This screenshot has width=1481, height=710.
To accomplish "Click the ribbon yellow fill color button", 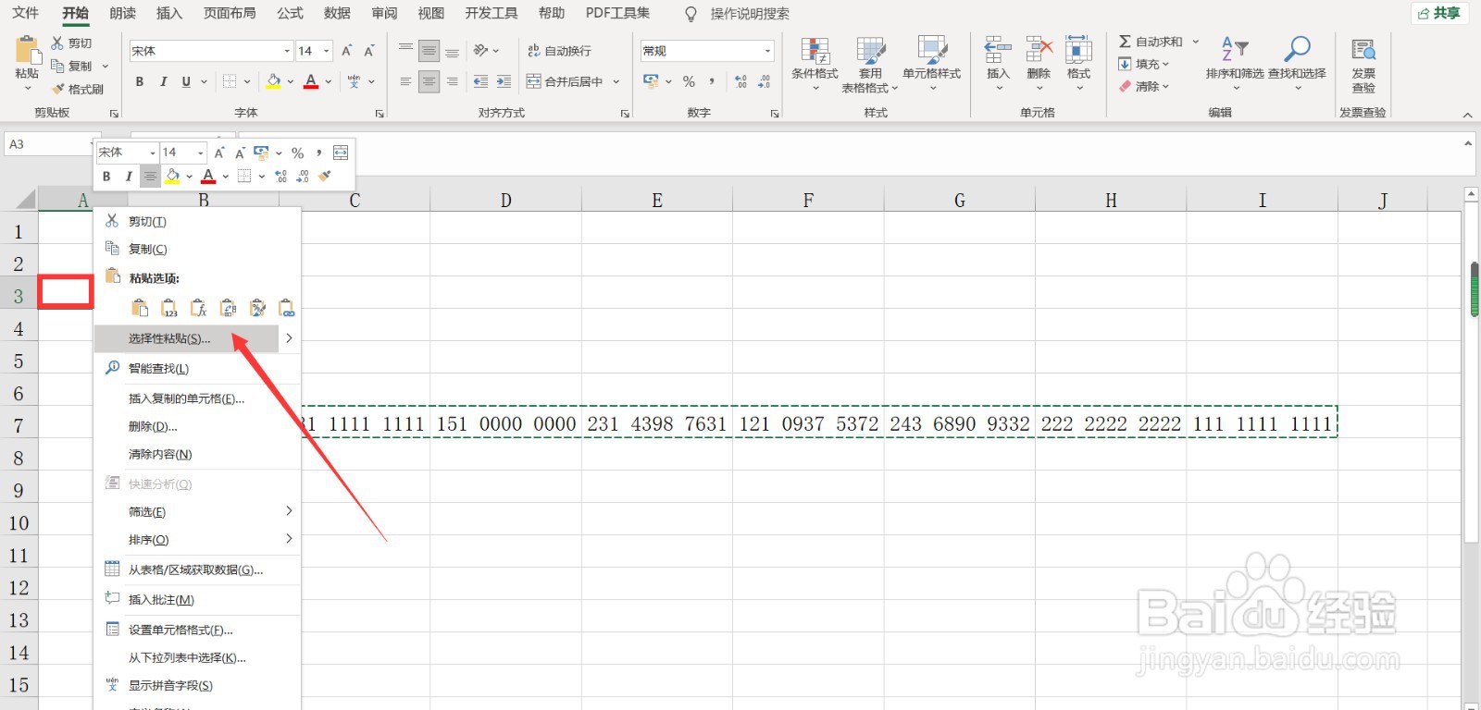I will tap(274, 81).
